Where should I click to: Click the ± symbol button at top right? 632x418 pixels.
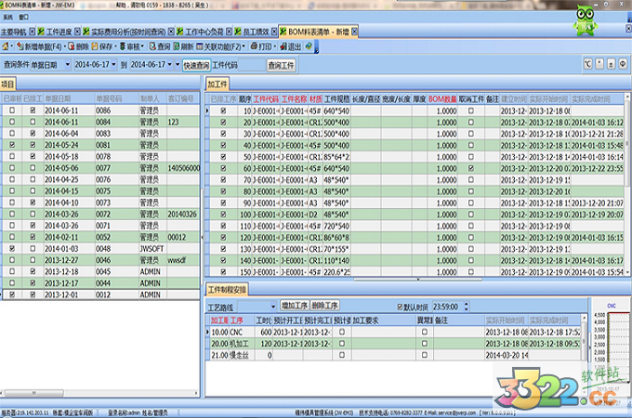[x=611, y=64]
